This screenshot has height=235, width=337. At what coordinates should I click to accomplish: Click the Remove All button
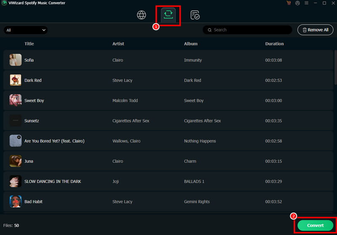click(x=315, y=30)
